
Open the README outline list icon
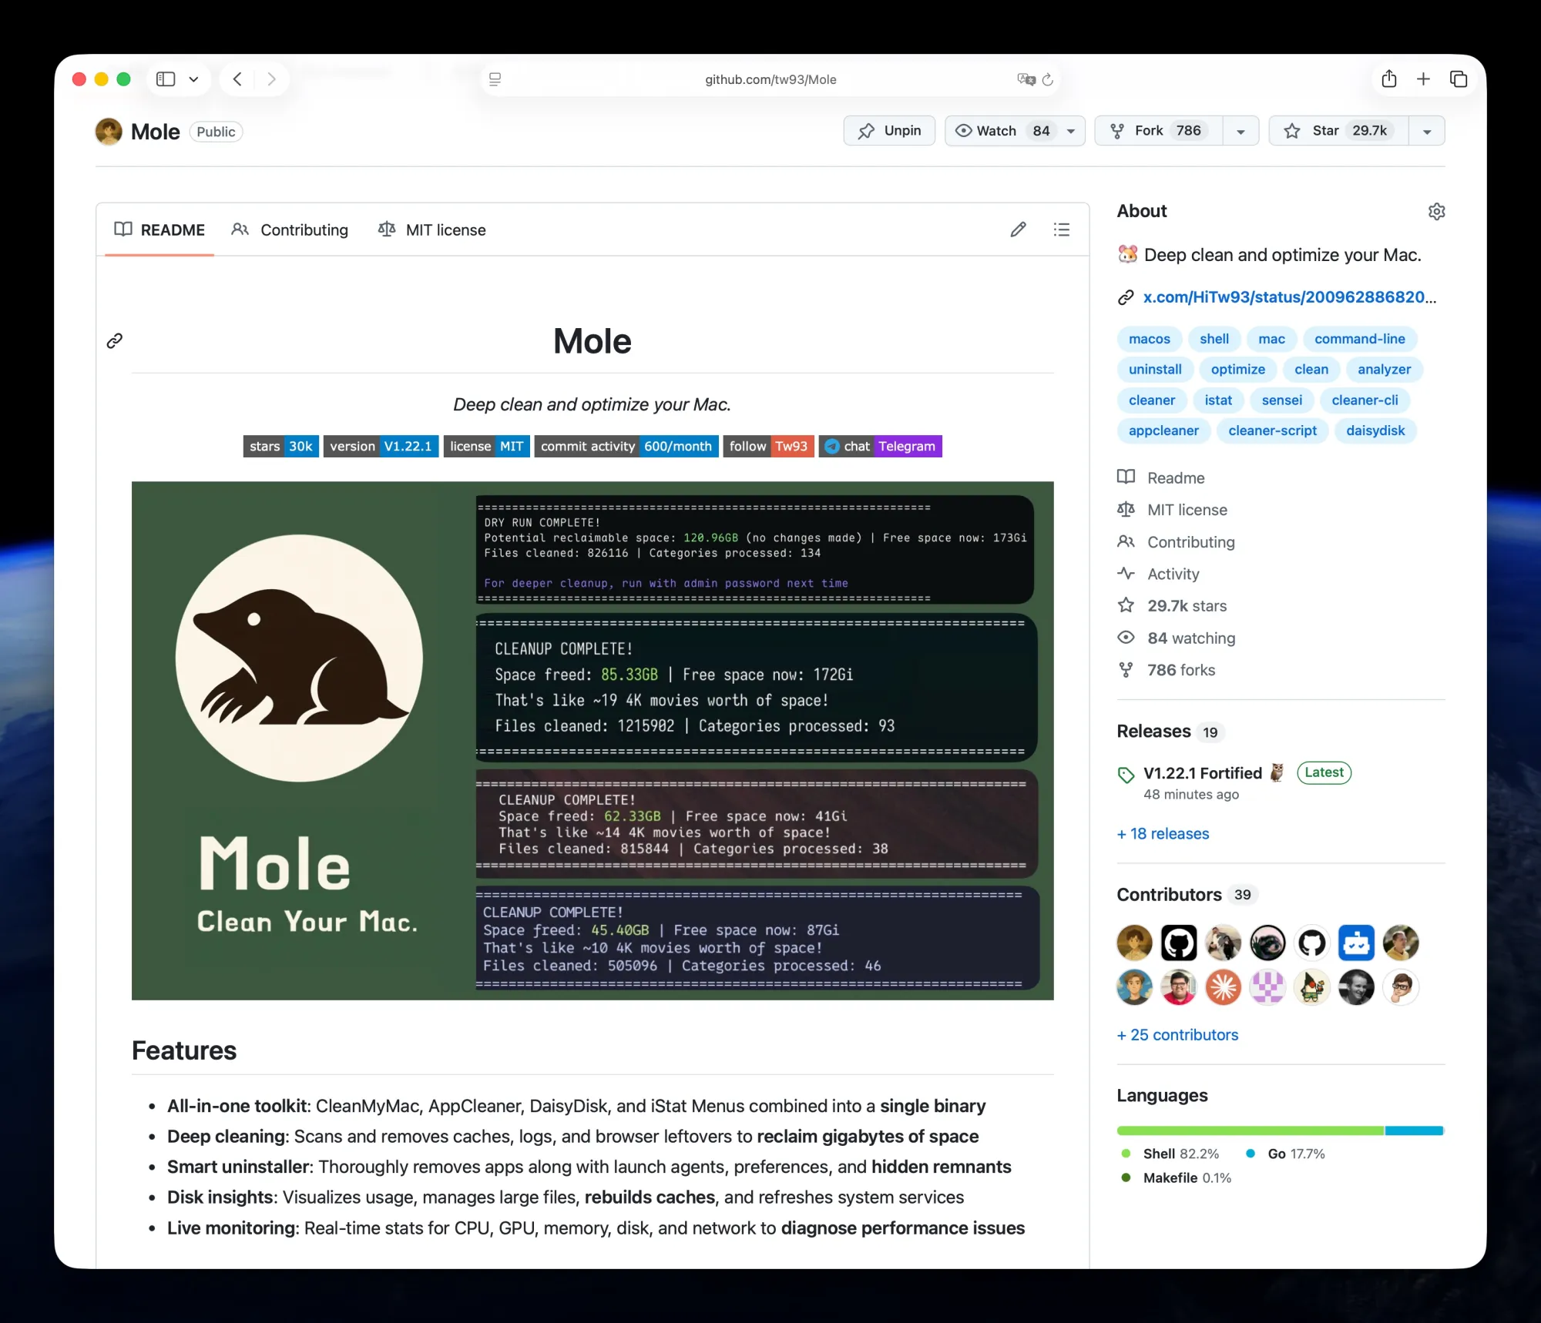pos(1061,229)
